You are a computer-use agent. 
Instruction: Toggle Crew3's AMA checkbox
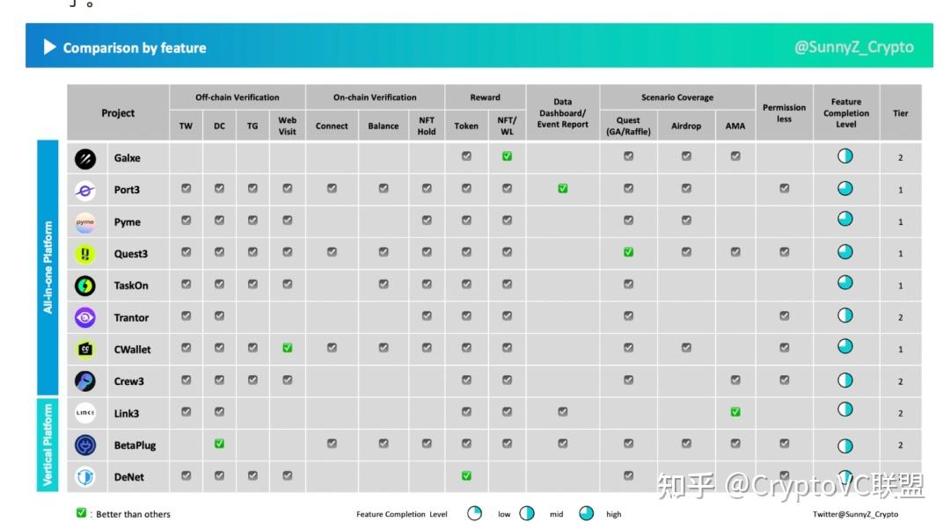(x=735, y=380)
